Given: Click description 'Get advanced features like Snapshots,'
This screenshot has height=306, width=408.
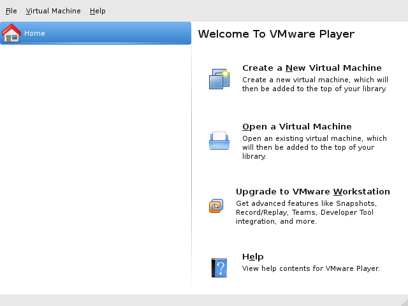Looking at the screenshot, I should coord(306,203).
